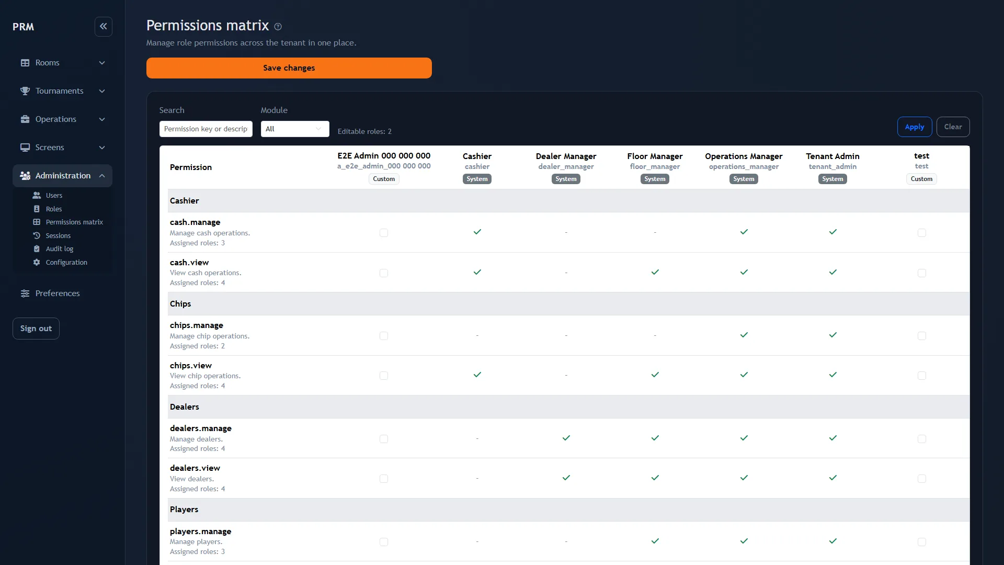Image resolution: width=1004 pixels, height=565 pixels.
Task: Expand the Operations menu chevron
Action: (102, 119)
